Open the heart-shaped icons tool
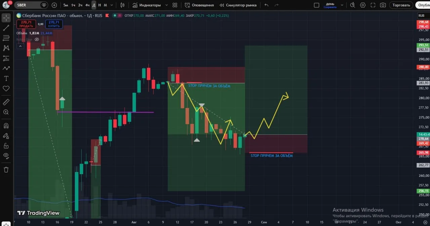Image resolution: width=430 pixels, height=226 pixels. [6, 89]
